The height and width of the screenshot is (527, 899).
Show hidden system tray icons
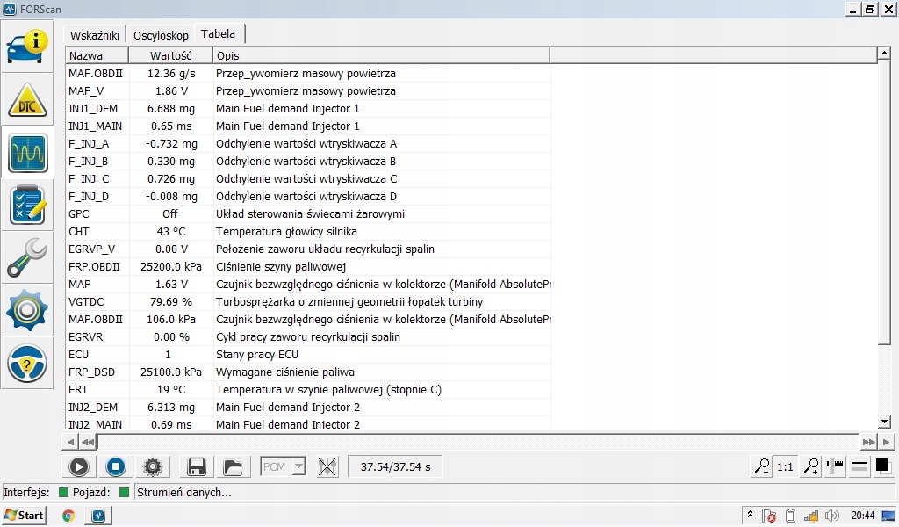point(750,515)
